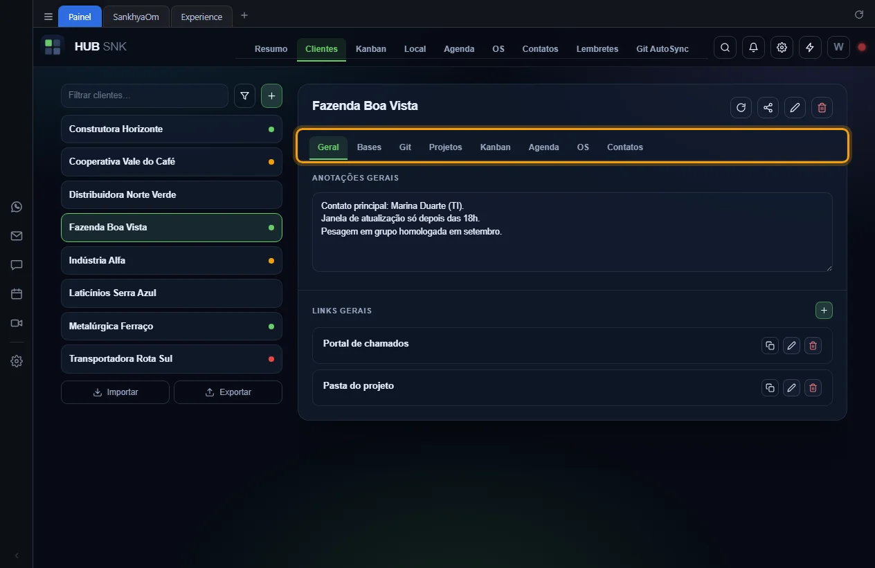Image resolution: width=875 pixels, height=568 pixels.
Task: Edit the Fazenda Boa Vista client with the pencil
Action: [795, 107]
